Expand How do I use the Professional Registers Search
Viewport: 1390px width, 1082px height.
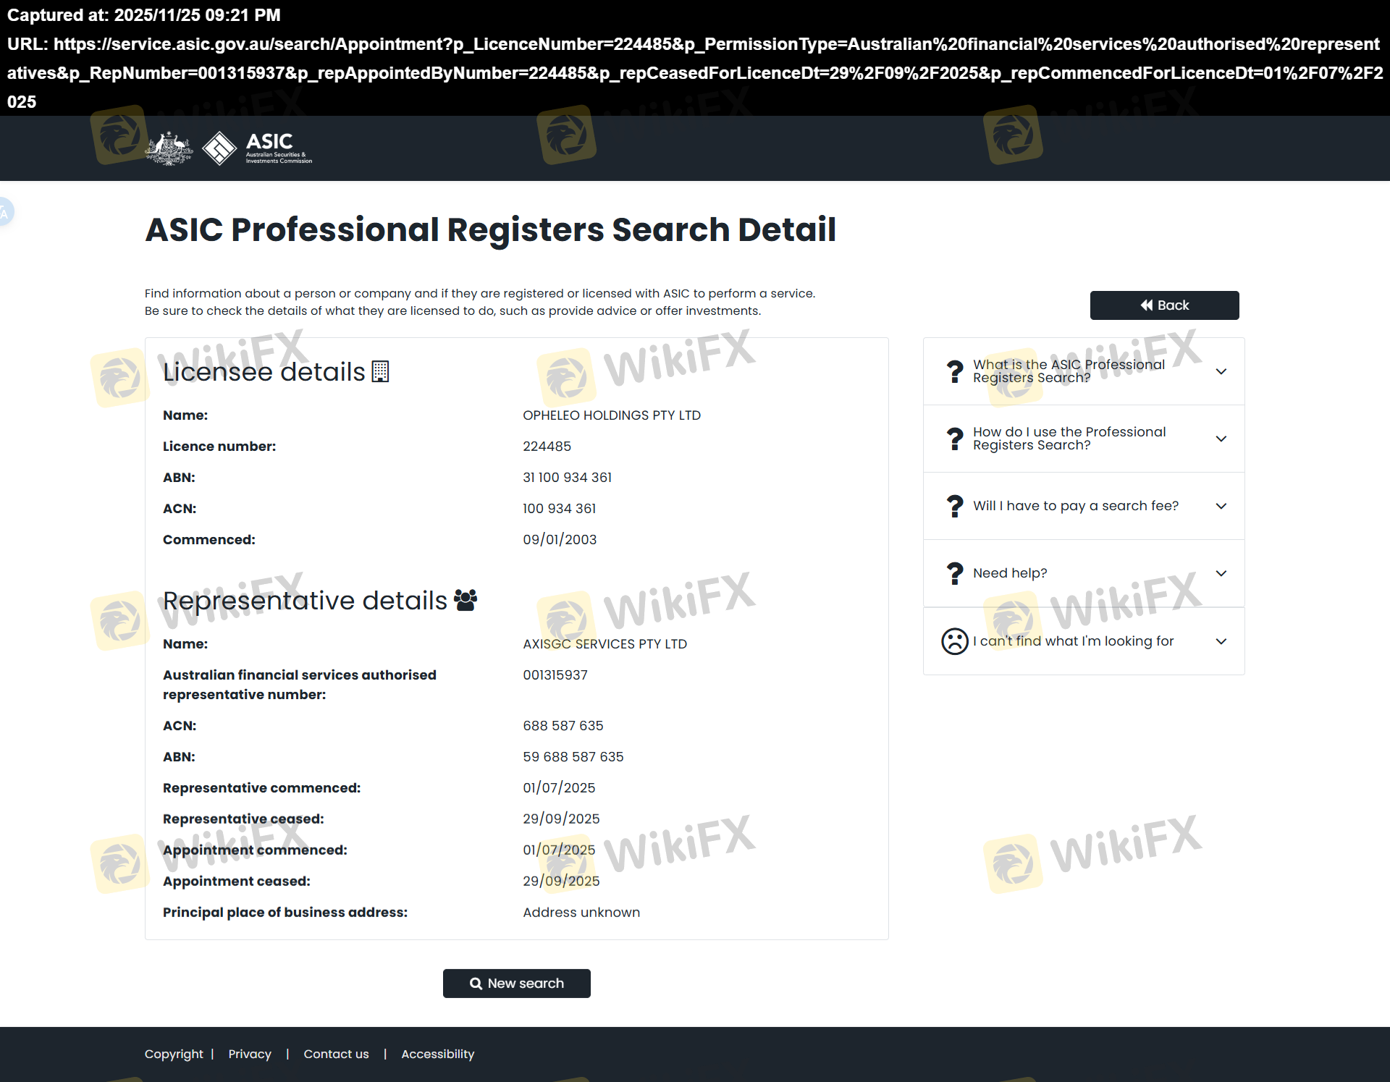(x=1221, y=439)
